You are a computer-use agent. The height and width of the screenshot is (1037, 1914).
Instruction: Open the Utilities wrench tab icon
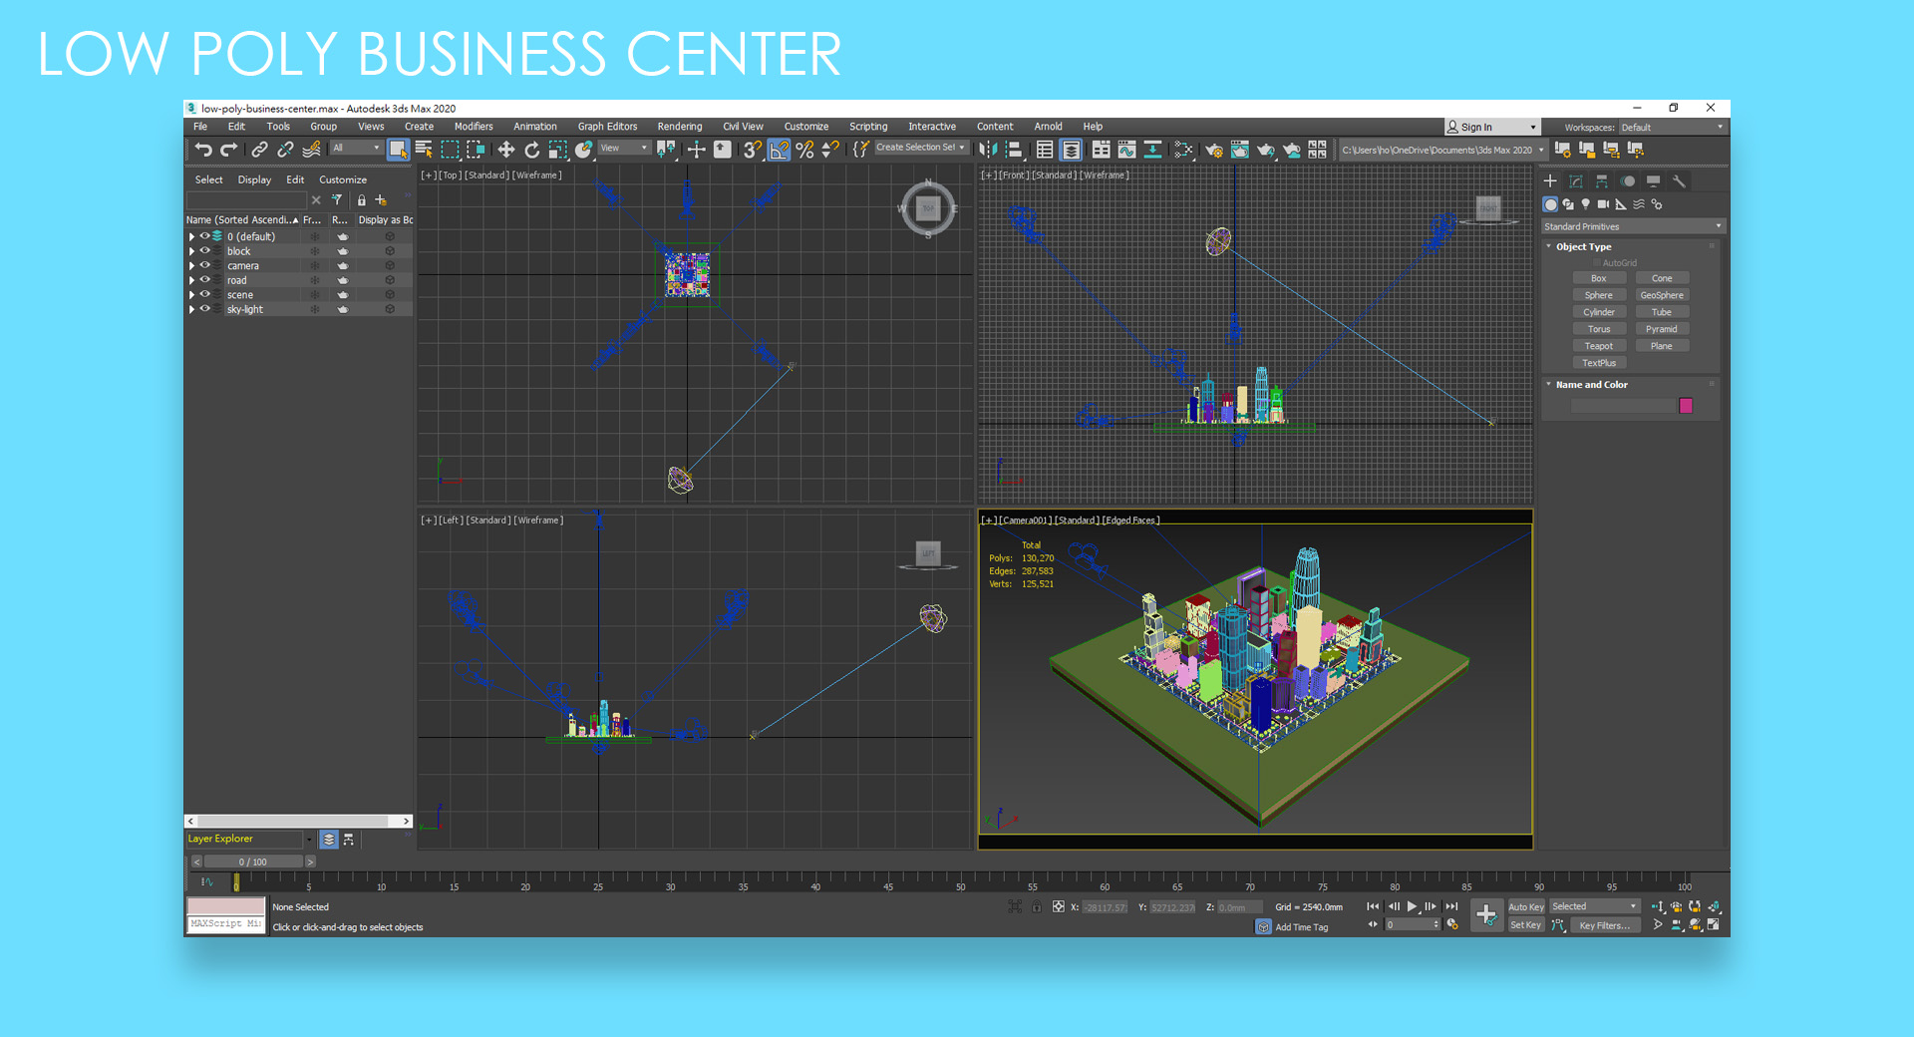1680,181
